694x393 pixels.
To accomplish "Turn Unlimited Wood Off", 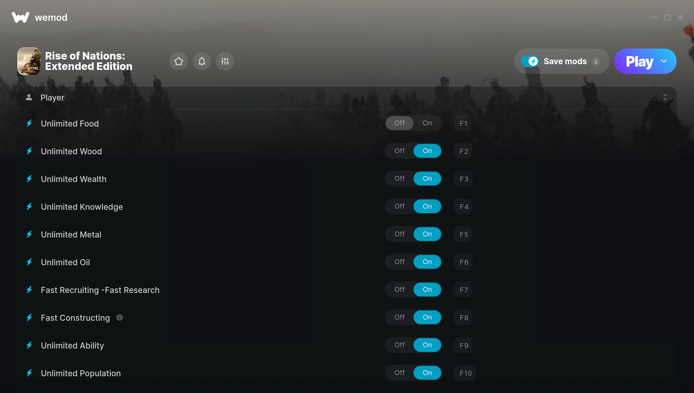I will [x=400, y=151].
